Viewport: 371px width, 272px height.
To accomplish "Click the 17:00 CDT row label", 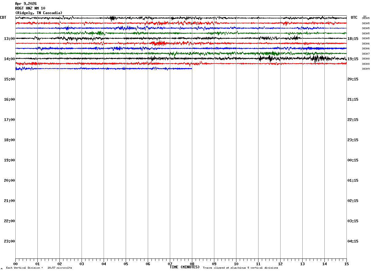I will point(10,119).
